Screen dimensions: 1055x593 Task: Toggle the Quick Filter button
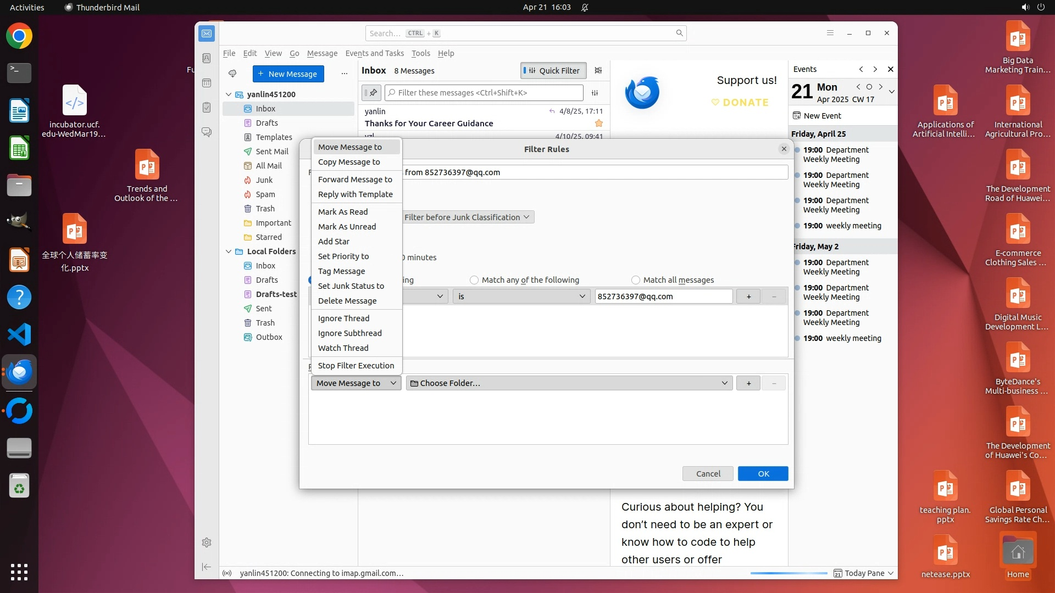553,70
